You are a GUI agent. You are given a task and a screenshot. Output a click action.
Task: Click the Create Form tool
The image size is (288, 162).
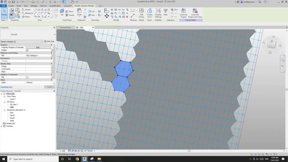pyautogui.click(x=149, y=13)
